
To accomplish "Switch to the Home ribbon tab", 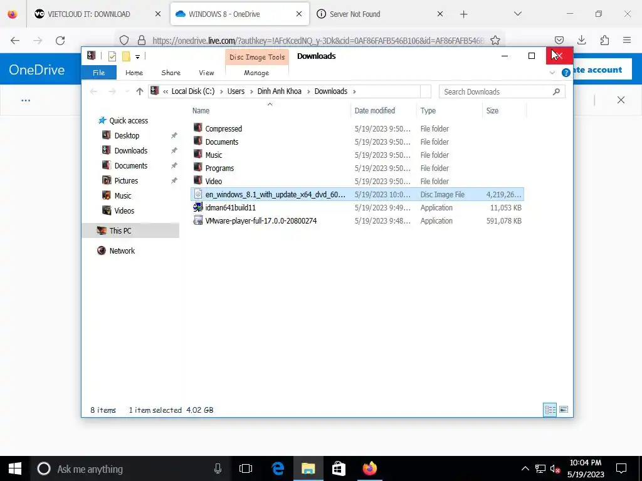I will [134, 73].
